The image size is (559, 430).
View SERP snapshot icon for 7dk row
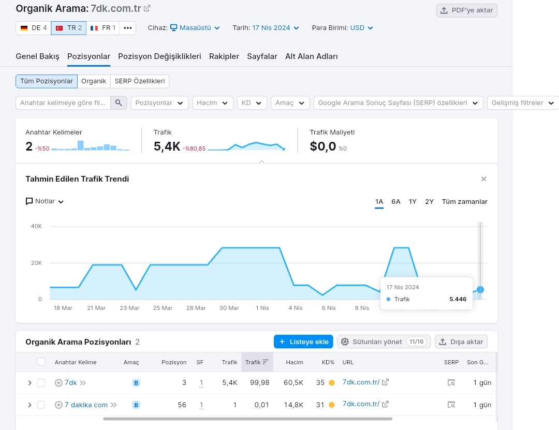(x=451, y=383)
